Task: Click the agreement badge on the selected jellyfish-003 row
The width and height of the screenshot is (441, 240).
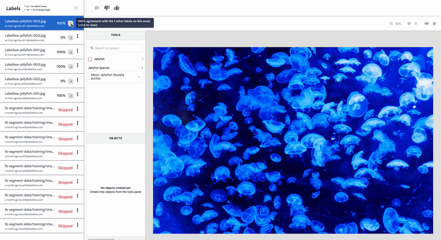Action: click(x=71, y=23)
